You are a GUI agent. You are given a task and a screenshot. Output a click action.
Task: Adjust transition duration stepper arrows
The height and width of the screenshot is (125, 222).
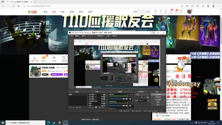[148, 100]
